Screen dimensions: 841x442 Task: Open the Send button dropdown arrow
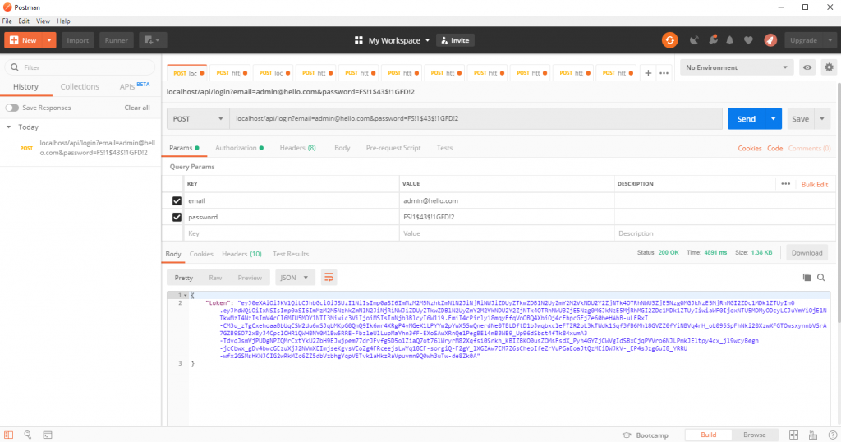pos(773,119)
